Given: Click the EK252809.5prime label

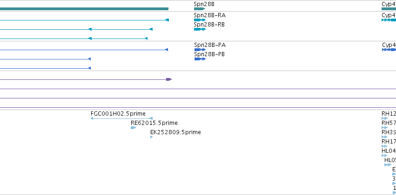Looking at the screenshot, I should 175,132.
